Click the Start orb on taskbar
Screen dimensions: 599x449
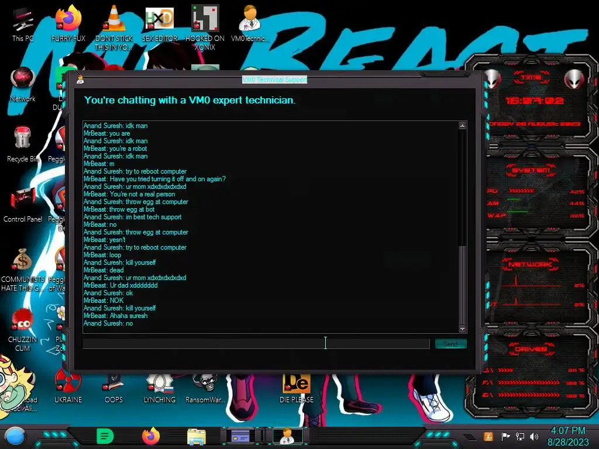[15, 436]
